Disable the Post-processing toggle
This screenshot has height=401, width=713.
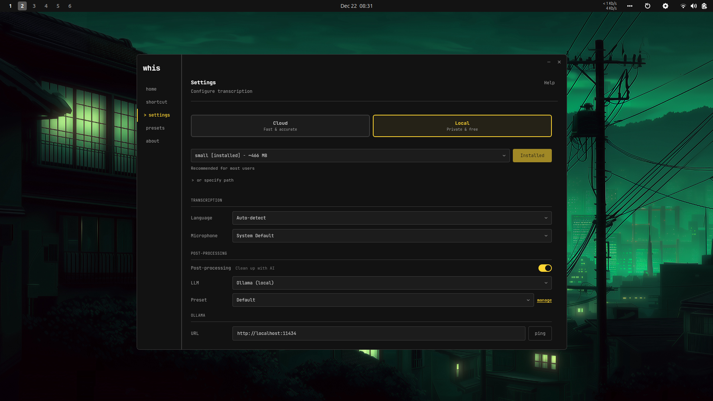(545, 268)
